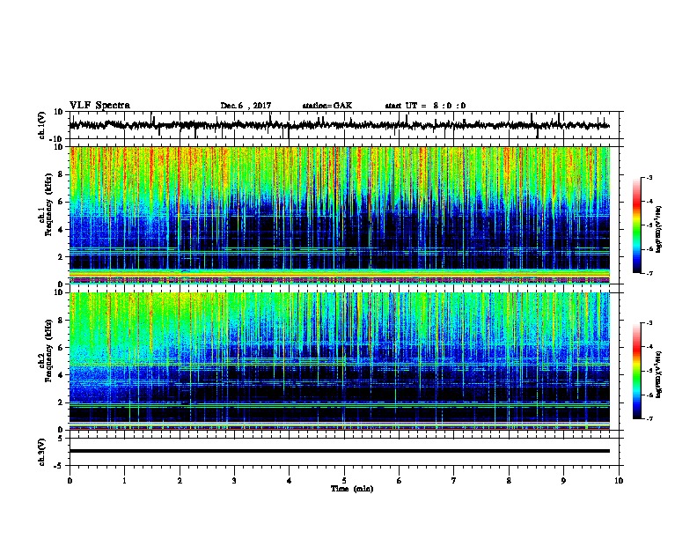Screen dimensions: 697x539
Task: Click time axis tick label "1"
Action: pos(124,481)
